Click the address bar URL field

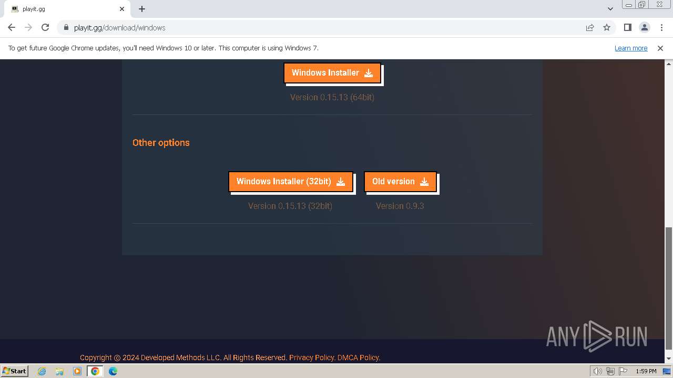(x=326, y=27)
